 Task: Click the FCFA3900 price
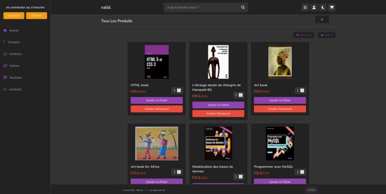pos(261,92)
